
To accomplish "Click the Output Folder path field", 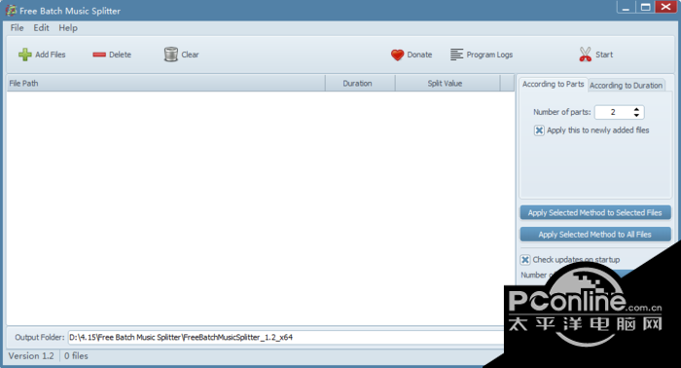I will [x=287, y=337].
